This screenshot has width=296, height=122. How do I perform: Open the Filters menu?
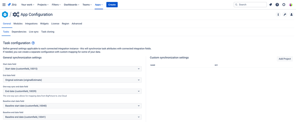[x=56, y=5]
